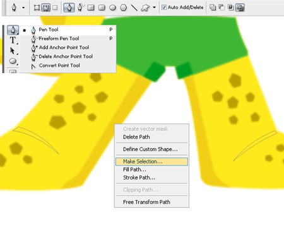Choose the Freeform Pen tool in options bar
Screen dimensions: 284x245
coord(81,8)
